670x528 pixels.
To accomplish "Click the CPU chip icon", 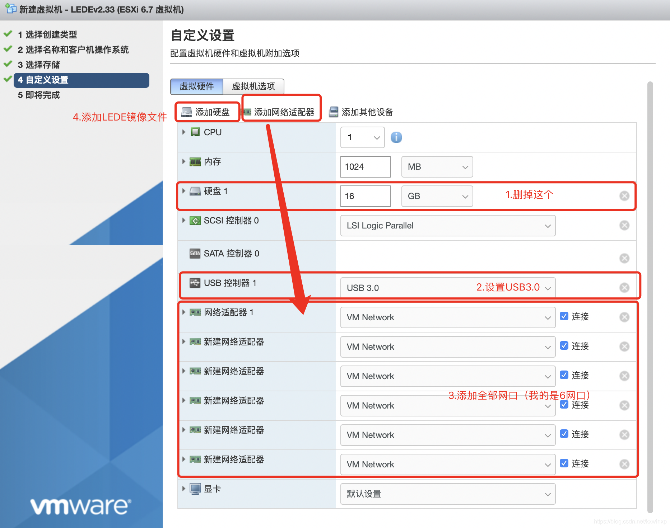I will (x=195, y=132).
